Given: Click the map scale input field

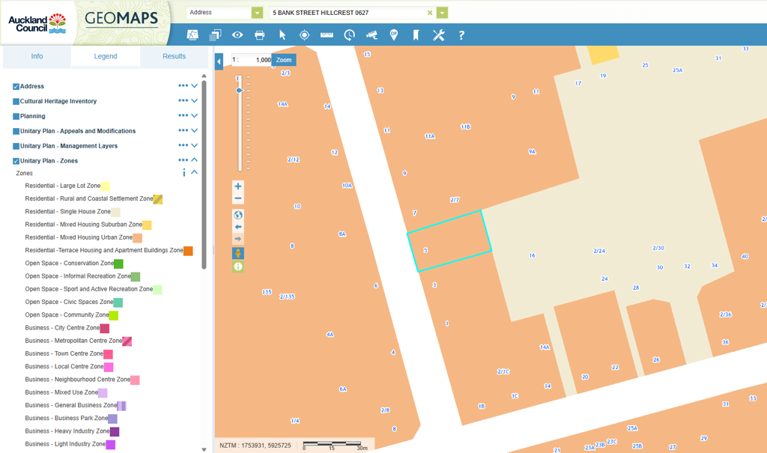Looking at the screenshot, I should (252, 60).
